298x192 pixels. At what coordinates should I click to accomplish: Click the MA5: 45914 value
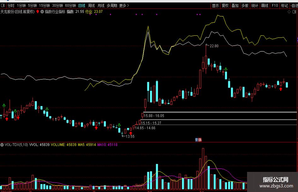click(87, 145)
